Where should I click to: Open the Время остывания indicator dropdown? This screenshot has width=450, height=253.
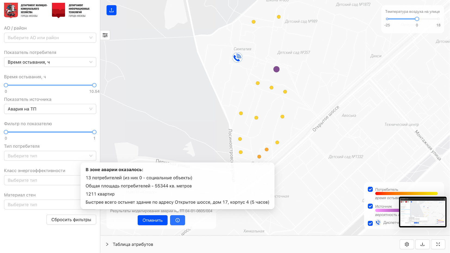(x=50, y=62)
